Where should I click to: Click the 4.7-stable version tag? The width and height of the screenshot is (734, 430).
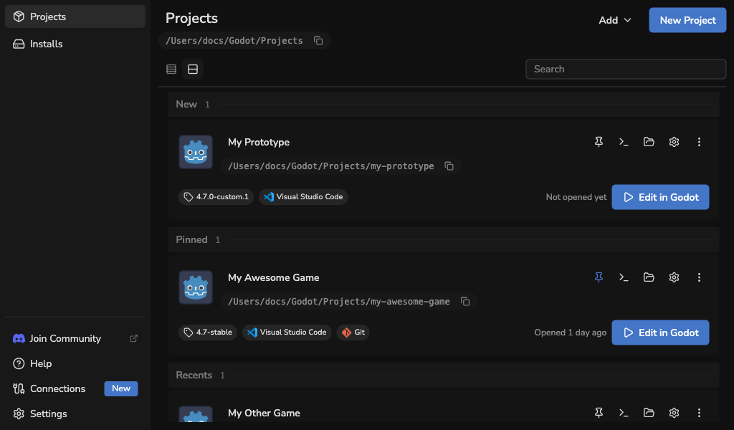[x=208, y=333]
